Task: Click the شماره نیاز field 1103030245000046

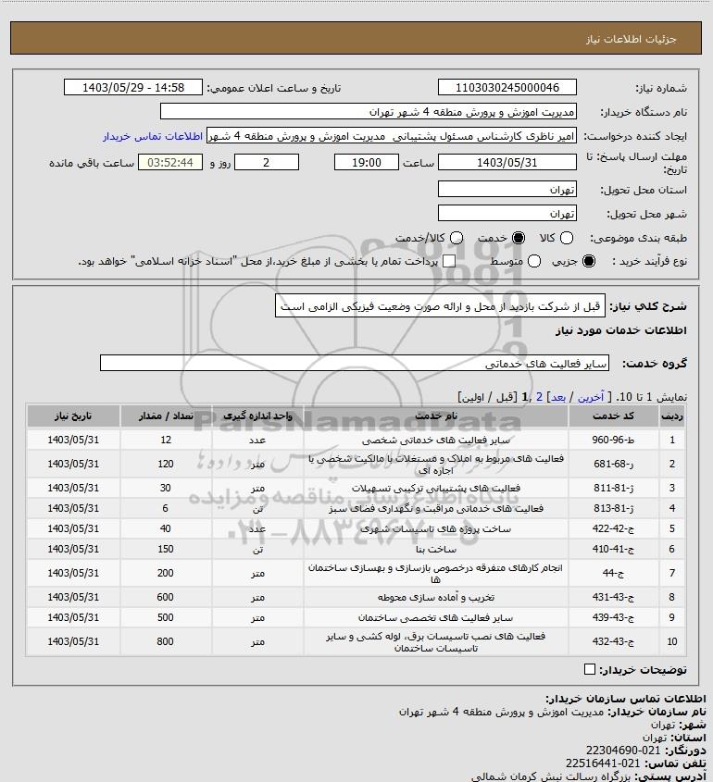Action: [x=507, y=87]
